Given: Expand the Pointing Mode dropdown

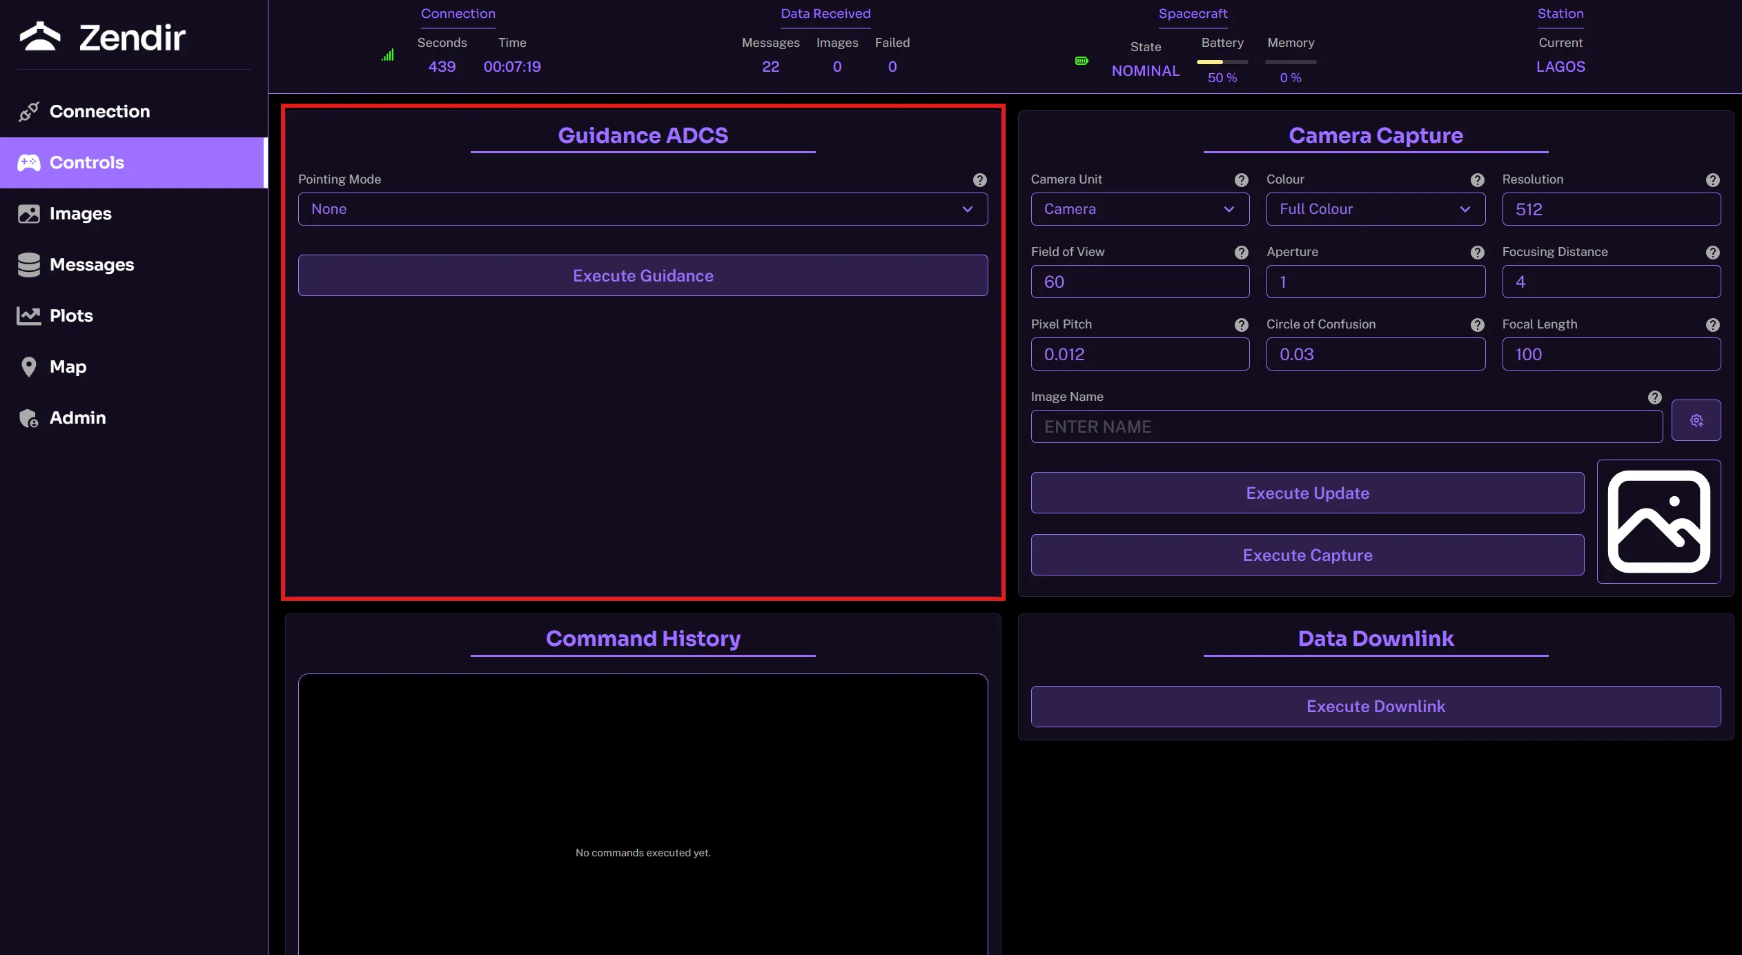Looking at the screenshot, I should [643, 209].
